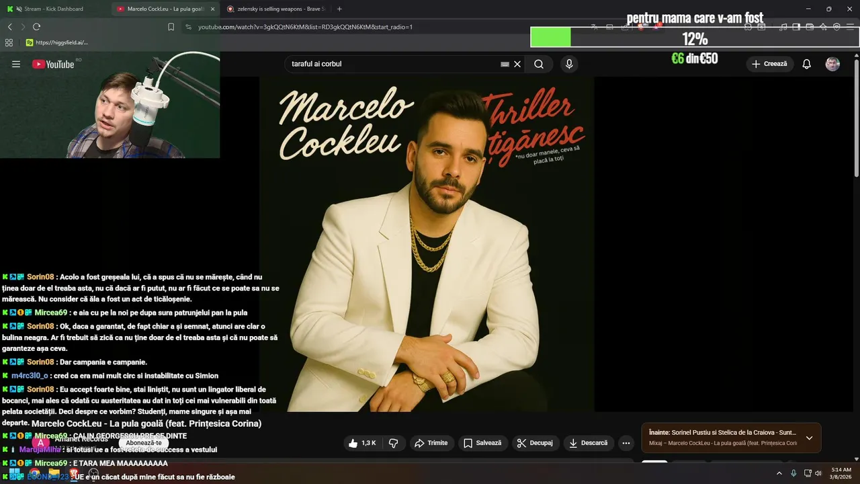Clear the search box with the X icon
Image resolution: width=860 pixels, height=484 pixels.
pyautogui.click(x=517, y=64)
